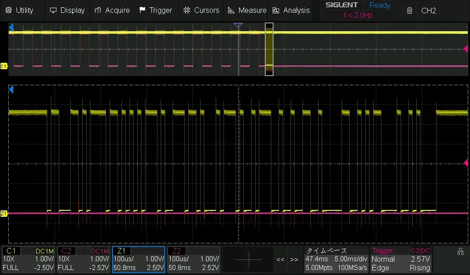Toggle channel C2 via its descriptor box
This screenshot has width=470, height=275.
(x=83, y=259)
